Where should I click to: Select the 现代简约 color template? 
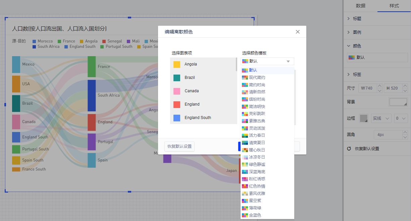pos(257,78)
